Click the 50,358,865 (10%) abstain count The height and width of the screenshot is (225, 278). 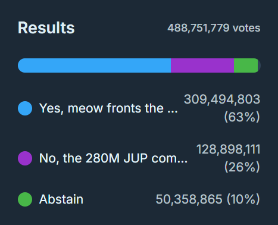coord(208,199)
